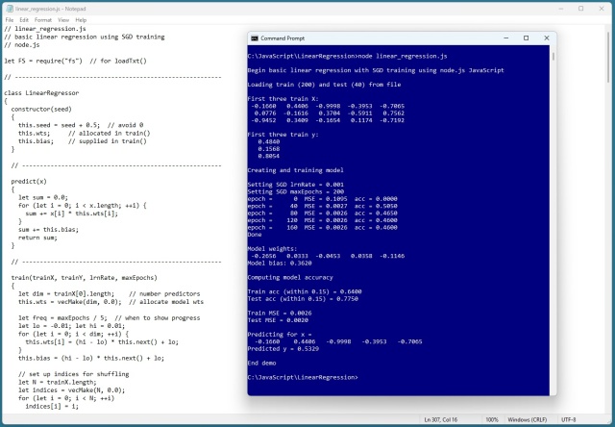Screen dimensions: 615x427
Task: Click 'First three train X:' in Command Prompt
Action: click(283, 99)
